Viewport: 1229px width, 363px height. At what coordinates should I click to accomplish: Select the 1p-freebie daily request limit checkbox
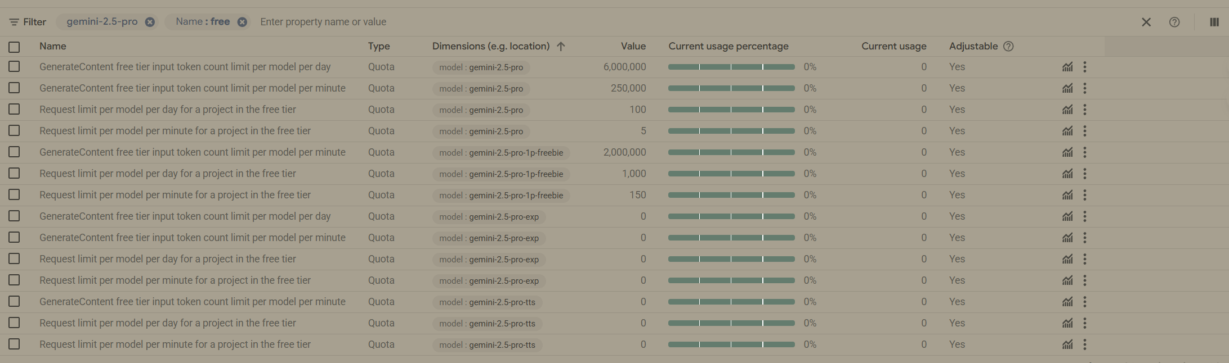[14, 173]
